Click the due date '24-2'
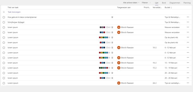Screen dimensions: 193x92 (154, 83)
